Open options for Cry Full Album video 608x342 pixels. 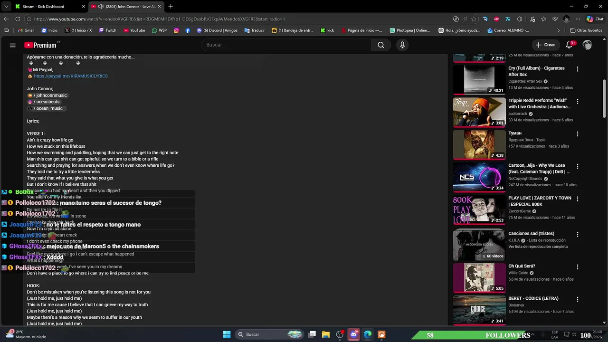578,69
